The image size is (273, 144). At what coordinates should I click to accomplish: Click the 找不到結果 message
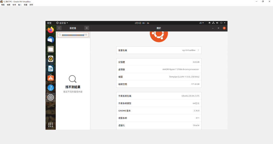point(73,87)
